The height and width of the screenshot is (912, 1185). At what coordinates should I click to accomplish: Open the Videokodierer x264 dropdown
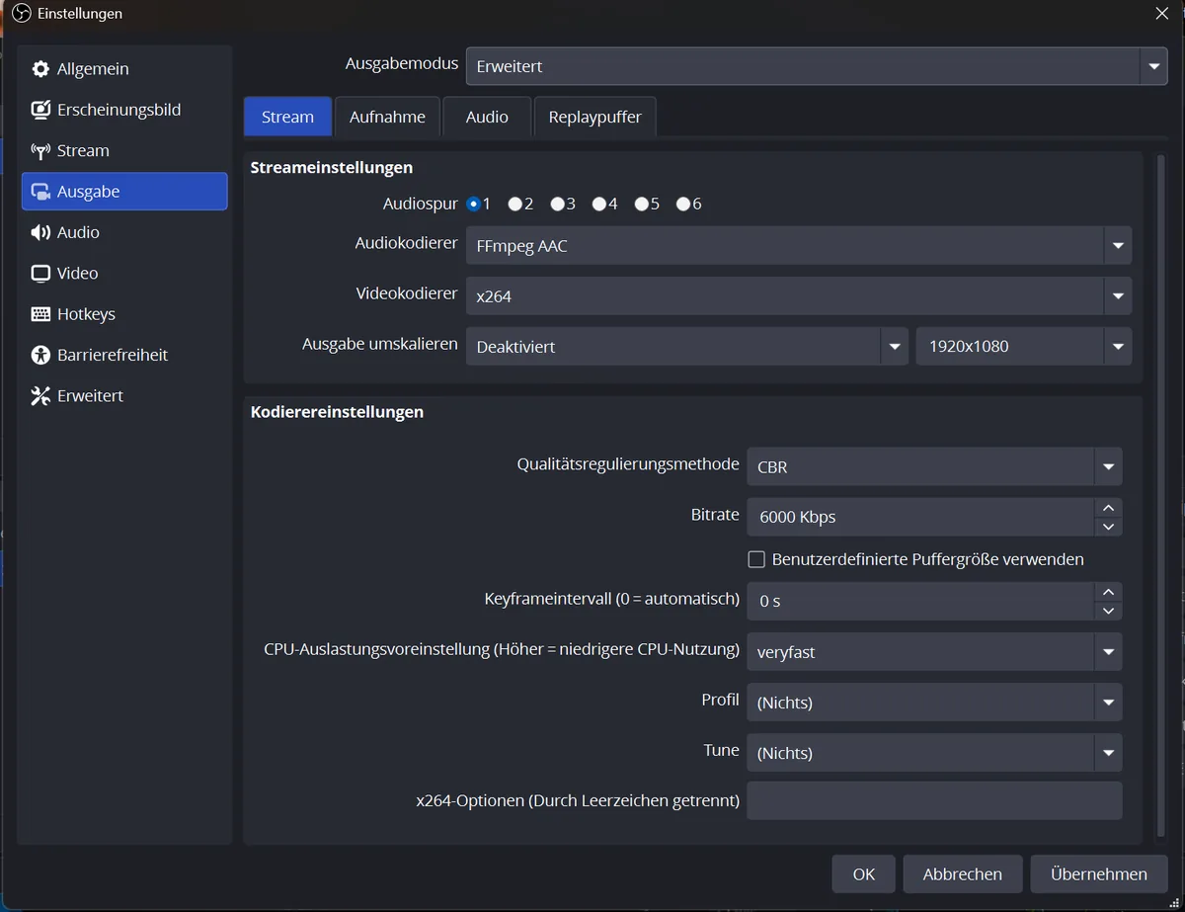(x=799, y=295)
